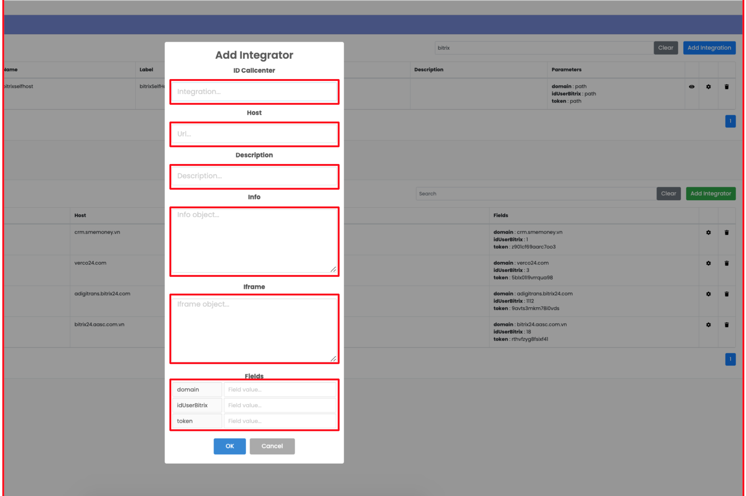Open gear settings for adigitrans.bitrix24.com row
Screen dimensions: 746x496
[x=708, y=294]
